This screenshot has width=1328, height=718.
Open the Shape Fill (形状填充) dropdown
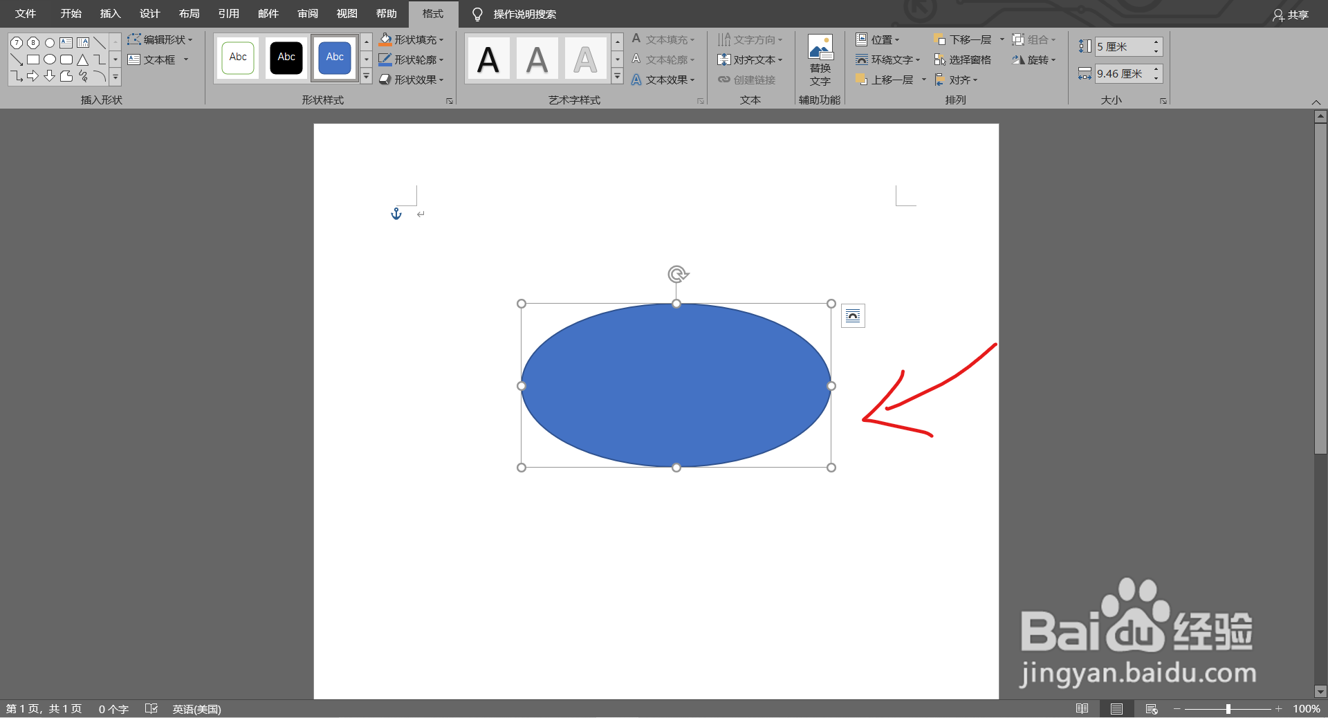[412, 40]
